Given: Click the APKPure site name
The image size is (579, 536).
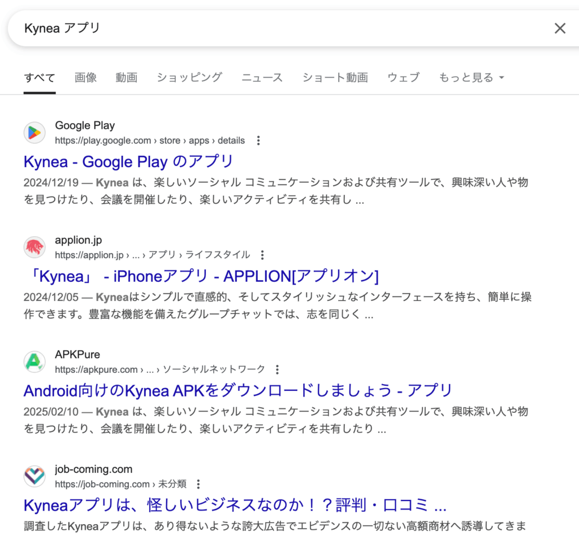Looking at the screenshot, I should (x=77, y=355).
